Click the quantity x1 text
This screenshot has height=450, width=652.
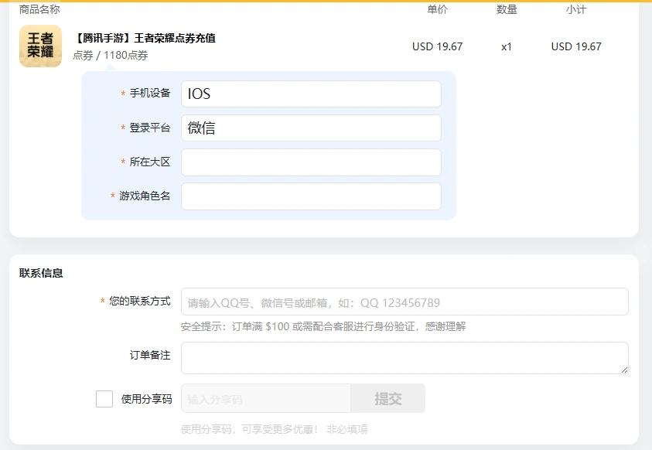click(x=506, y=47)
